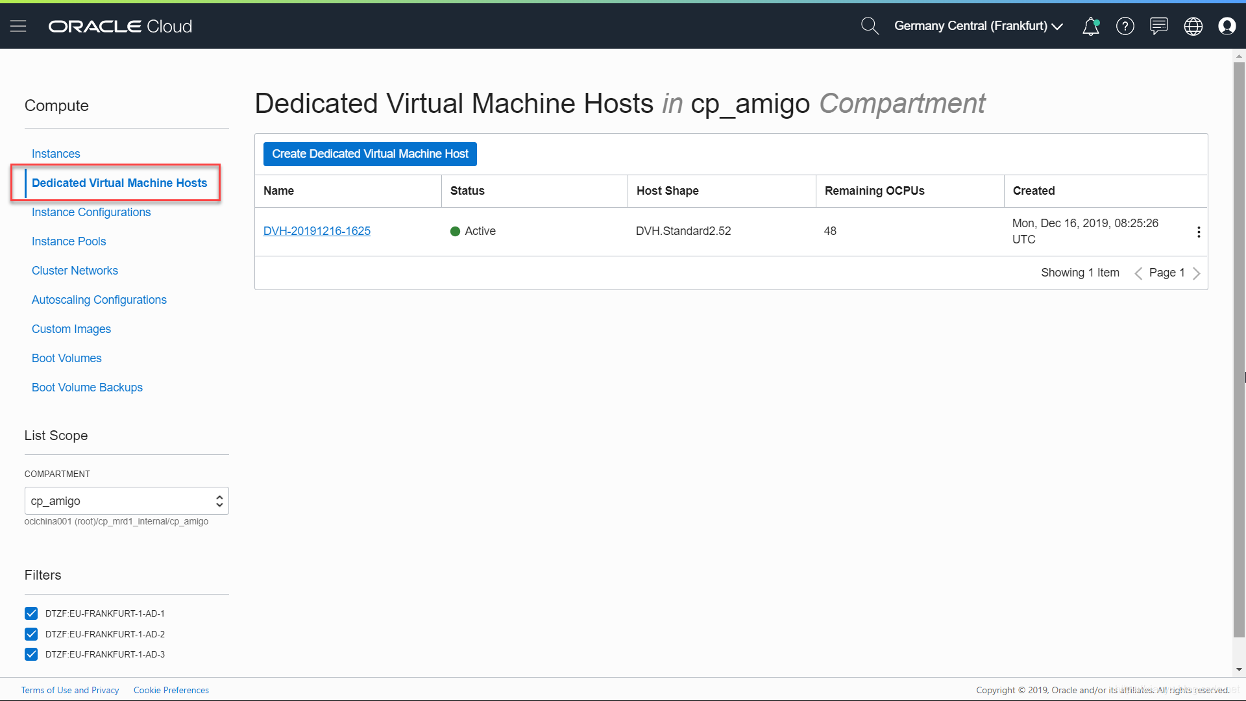Click the remaining OCPUs value 48
This screenshot has width=1246, height=701.
click(830, 231)
